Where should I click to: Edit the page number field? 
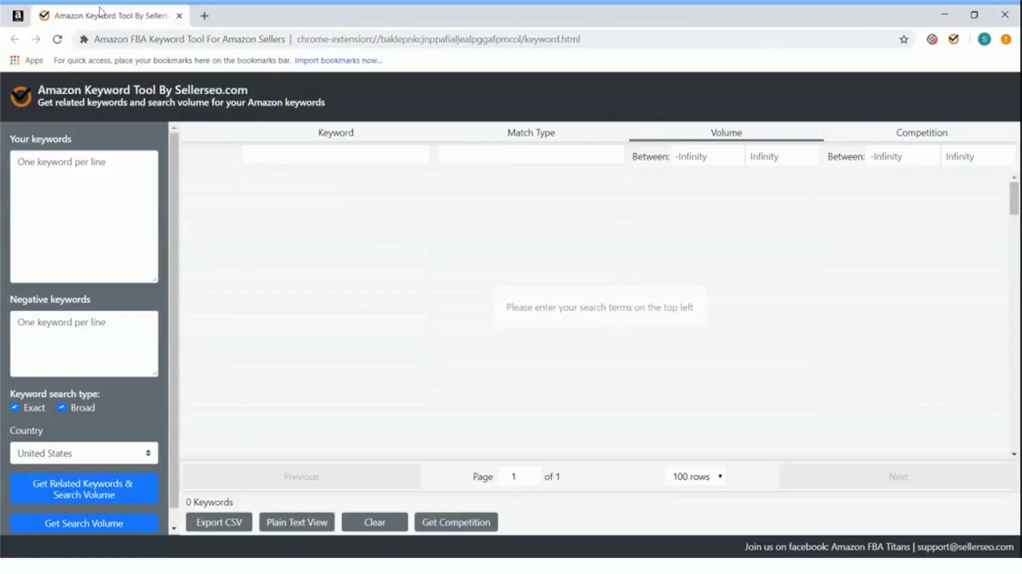click(x=518, y=477)
